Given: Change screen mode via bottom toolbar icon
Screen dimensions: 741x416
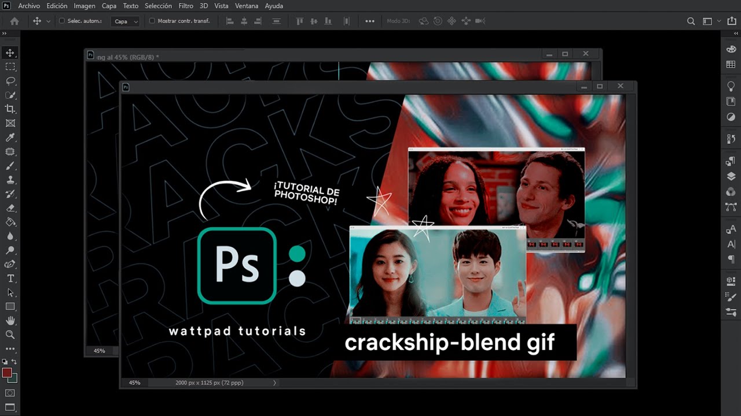Looking at the screenshot, I should pyautogui.click(x=10, y=407).
